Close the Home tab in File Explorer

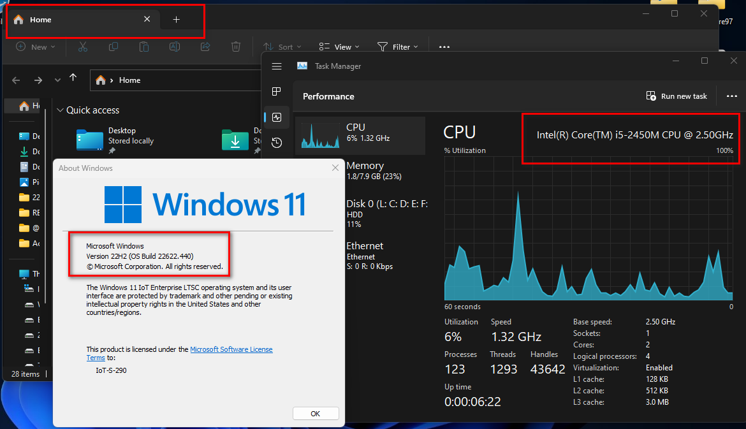click(147, 19)
